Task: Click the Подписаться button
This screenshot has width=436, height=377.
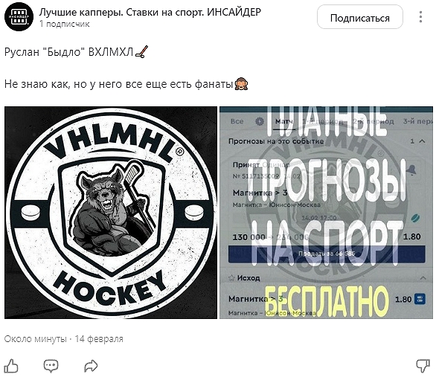Action: (x=360, y=18)
